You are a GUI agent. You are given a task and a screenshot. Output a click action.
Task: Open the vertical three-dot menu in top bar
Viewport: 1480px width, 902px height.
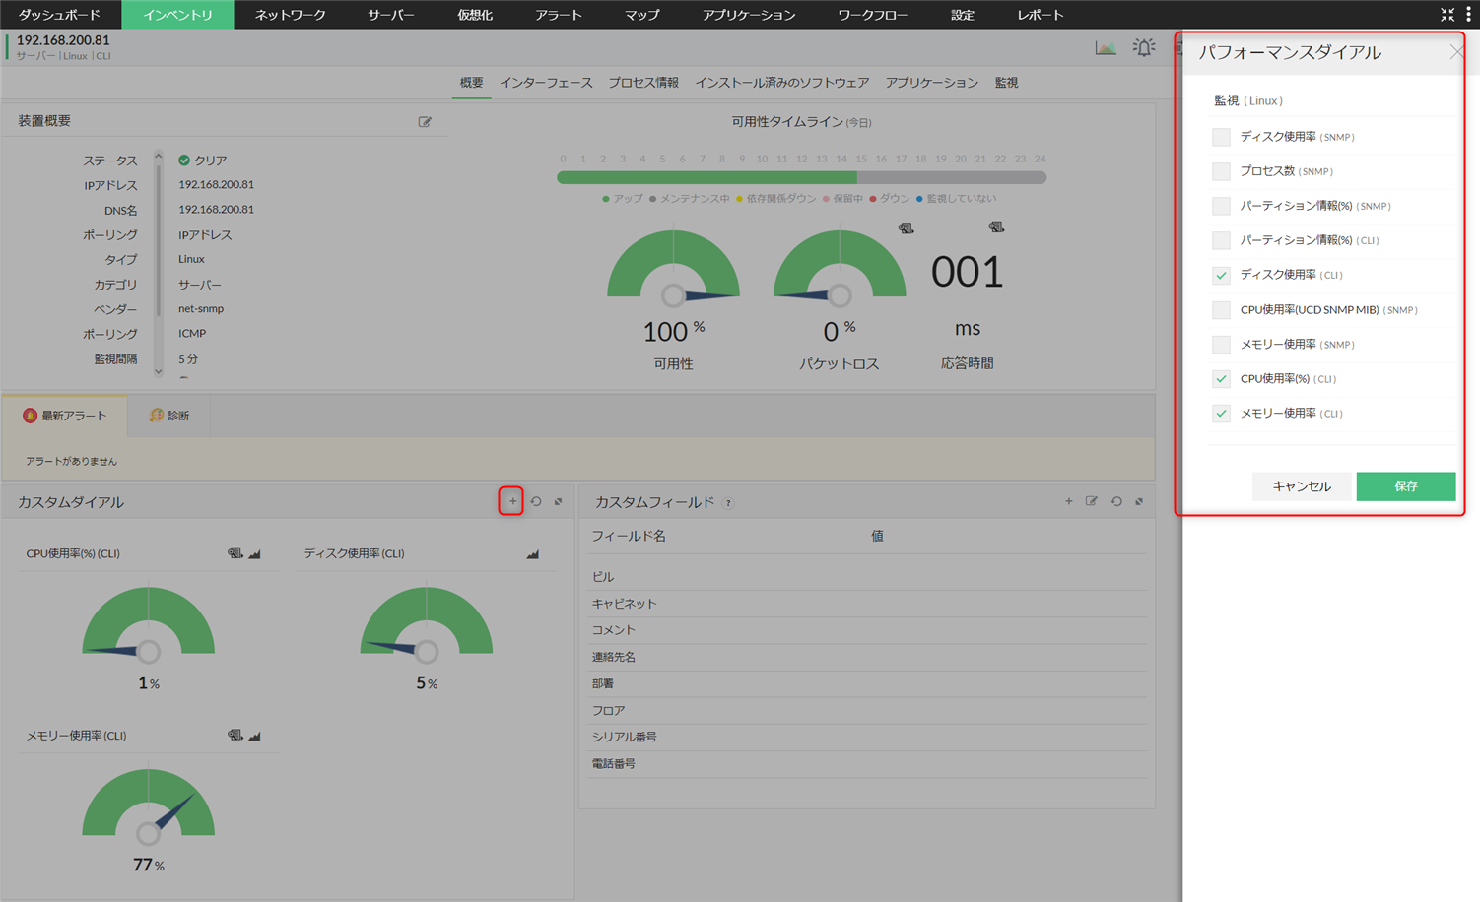(1468, 14)
